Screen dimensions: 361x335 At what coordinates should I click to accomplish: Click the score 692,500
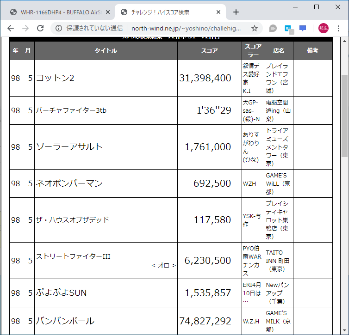point(212,183)
